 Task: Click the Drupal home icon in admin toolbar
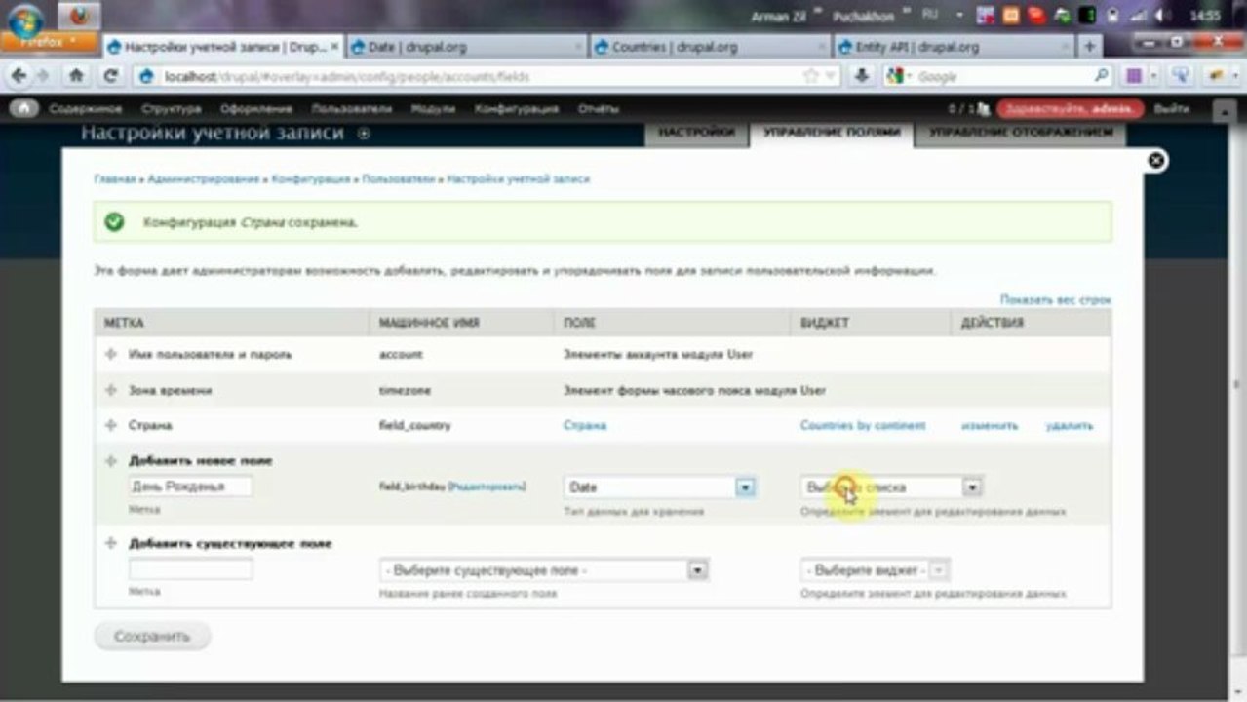click(x=23, y=108)
